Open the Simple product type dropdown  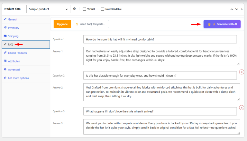[x=48, y=9]
